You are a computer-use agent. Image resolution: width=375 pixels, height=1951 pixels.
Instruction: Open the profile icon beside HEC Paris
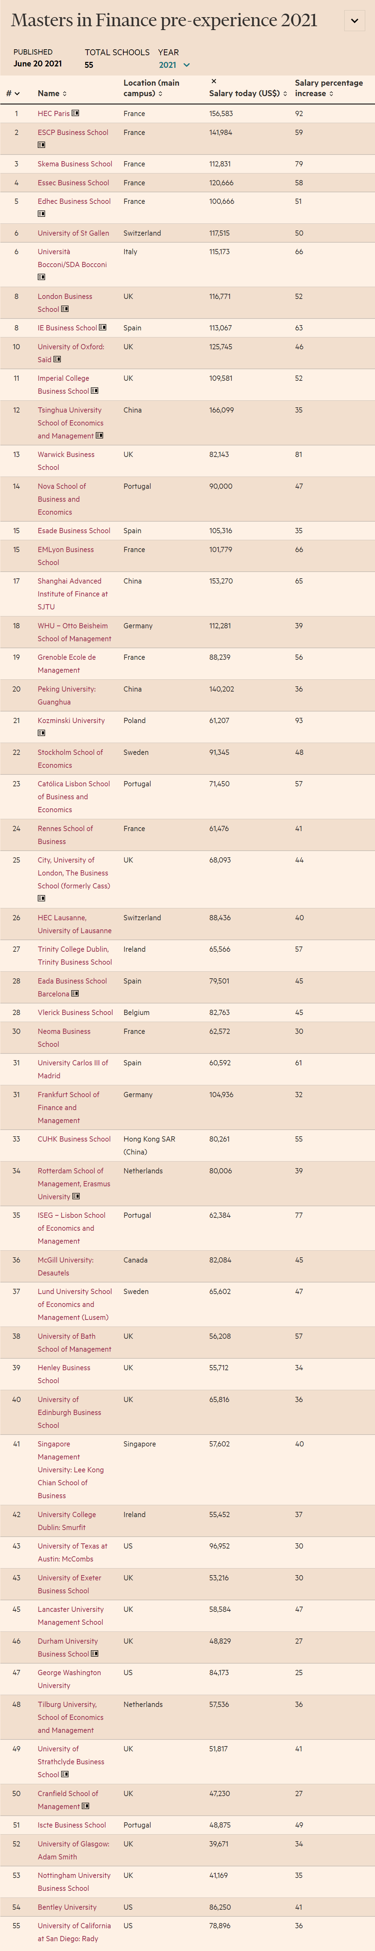coord(75,114)
